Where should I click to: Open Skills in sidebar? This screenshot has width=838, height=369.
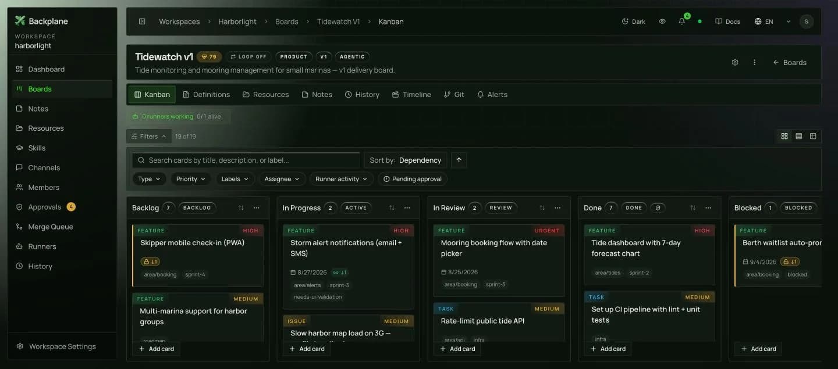(62, 148)
